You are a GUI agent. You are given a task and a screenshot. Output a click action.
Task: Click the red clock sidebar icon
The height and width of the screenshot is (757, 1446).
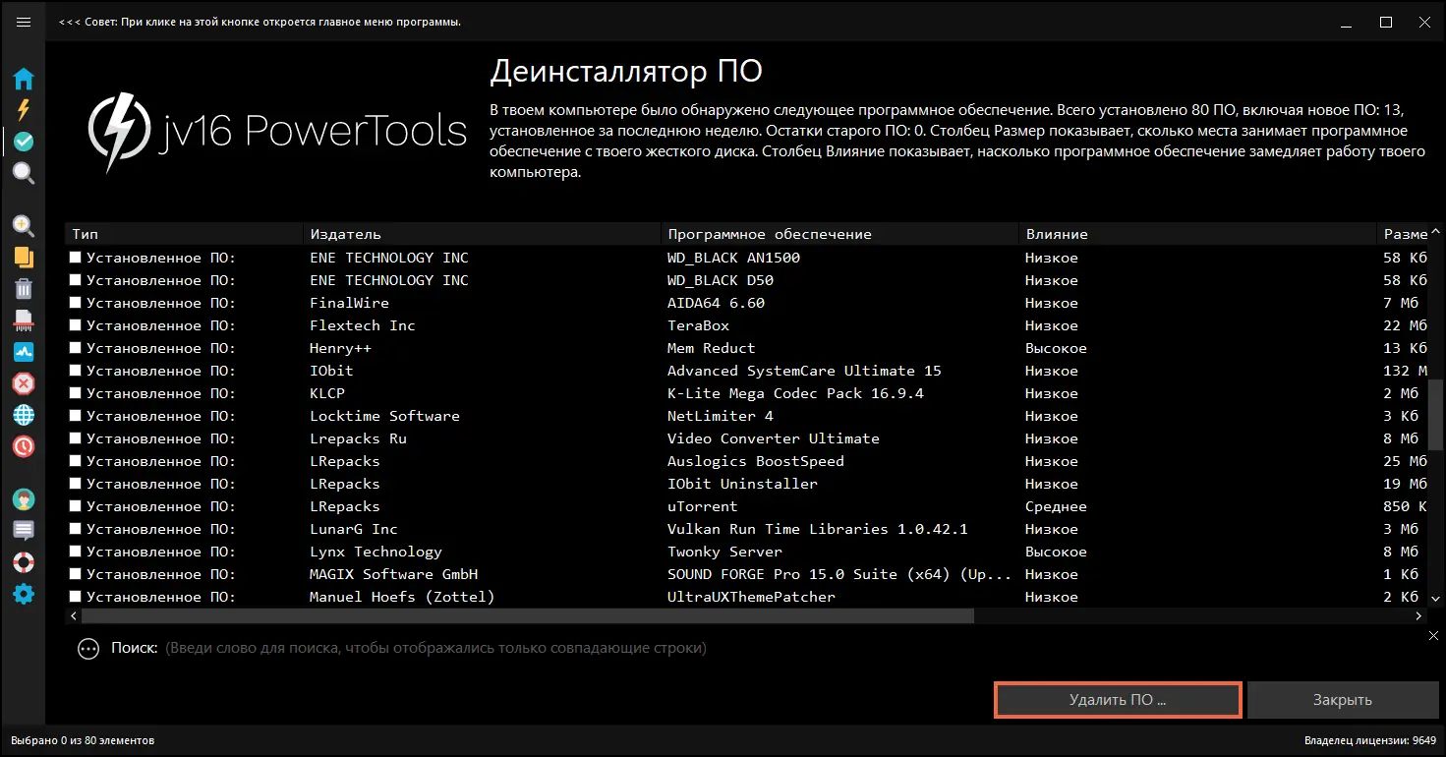tap(24, 446)
